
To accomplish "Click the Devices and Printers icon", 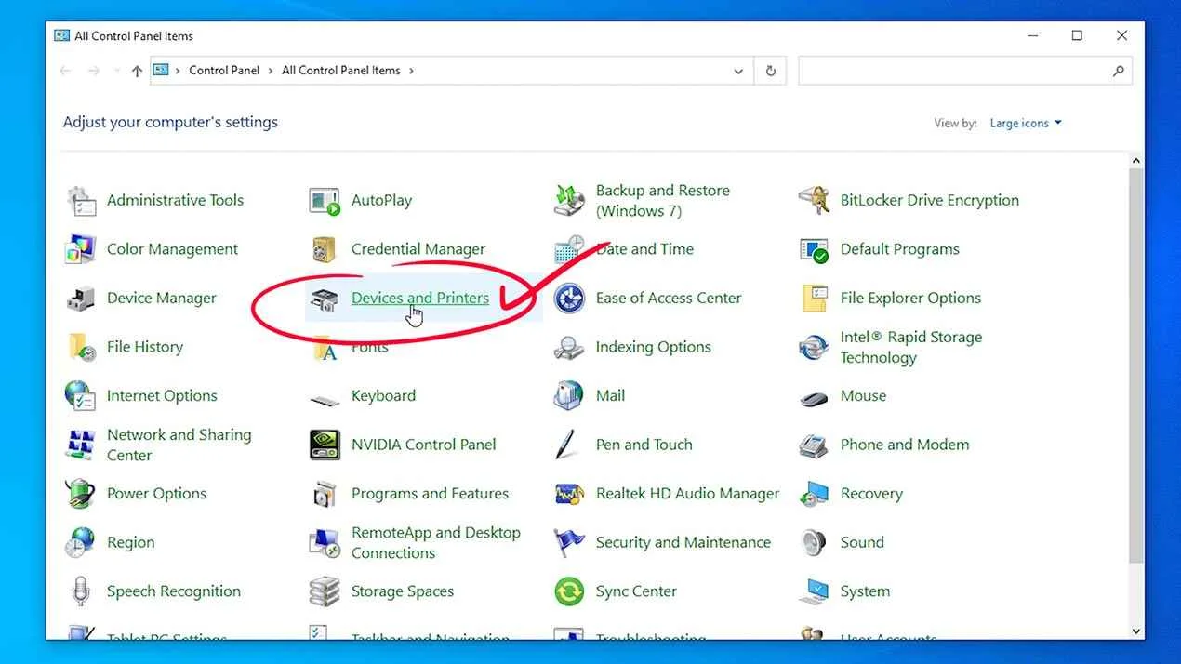I will point(325,298).
